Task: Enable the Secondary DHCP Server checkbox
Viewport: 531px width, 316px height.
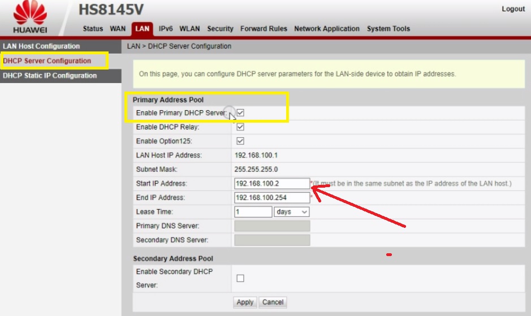Action: pos(240,278)
